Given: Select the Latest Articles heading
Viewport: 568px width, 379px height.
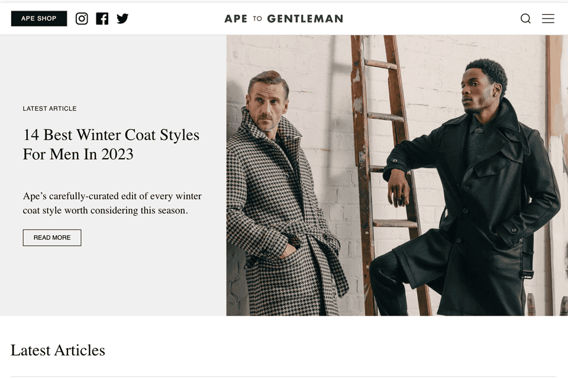Looking at the screenshot, I should (58, 351).
